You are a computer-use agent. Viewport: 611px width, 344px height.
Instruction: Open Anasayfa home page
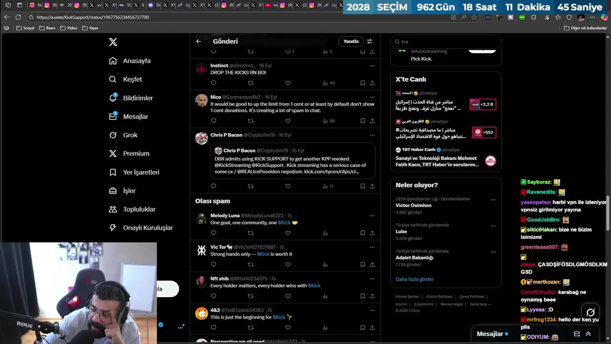coord(130,61)
